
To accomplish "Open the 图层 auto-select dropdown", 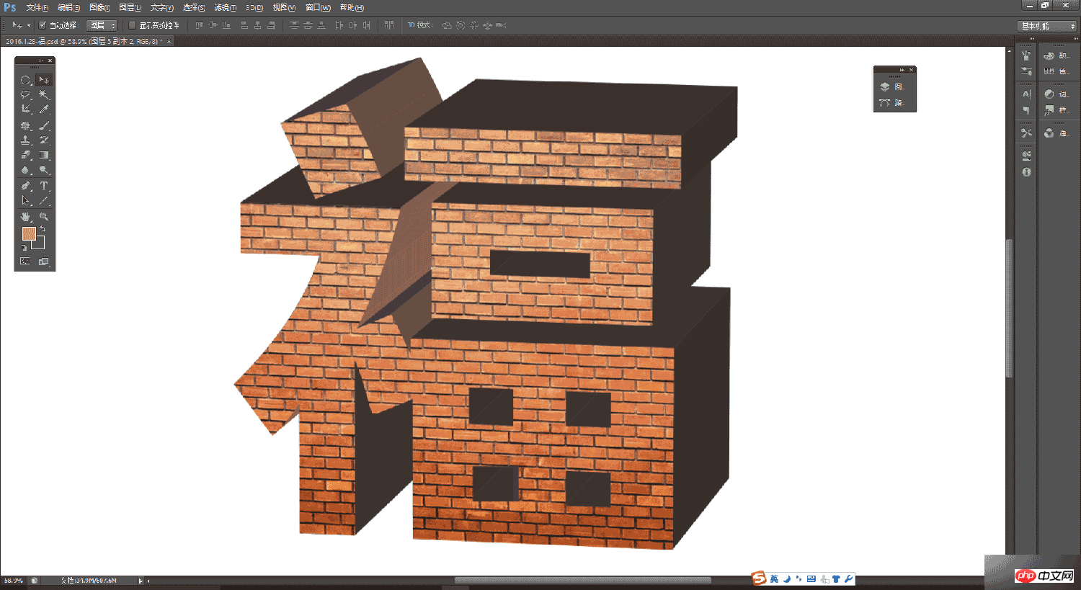I will pyautogui.click(x=102, y=25).
